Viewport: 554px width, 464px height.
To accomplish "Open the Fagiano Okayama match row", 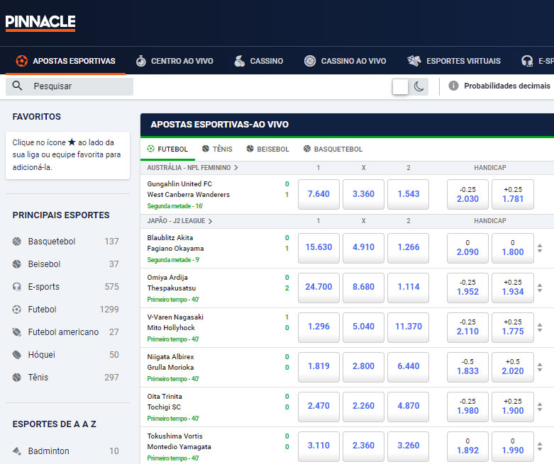I will pos(175,249).
